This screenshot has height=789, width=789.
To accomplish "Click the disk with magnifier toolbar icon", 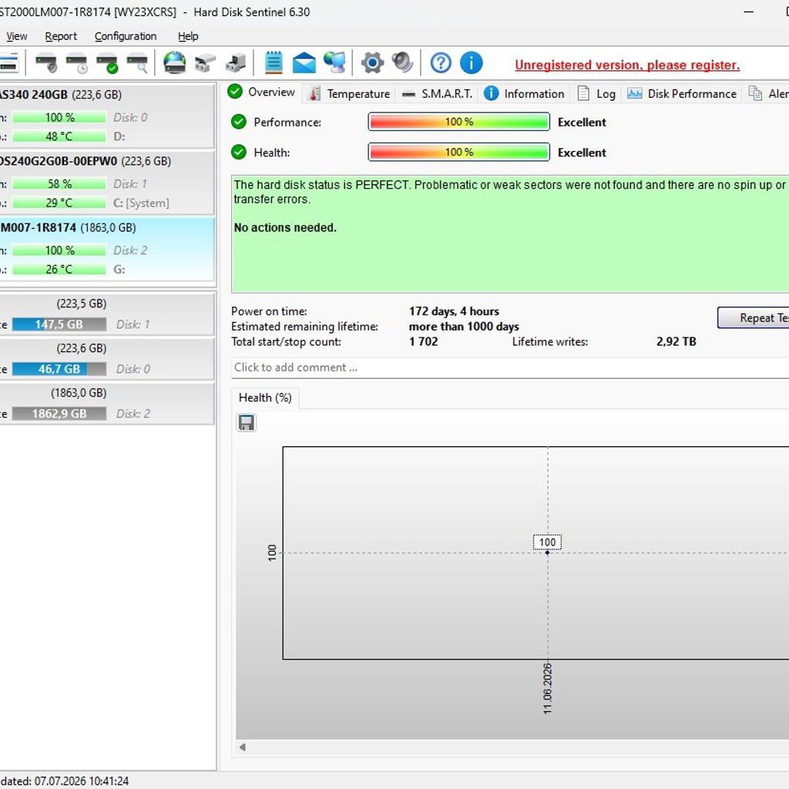I will (137, 63).
